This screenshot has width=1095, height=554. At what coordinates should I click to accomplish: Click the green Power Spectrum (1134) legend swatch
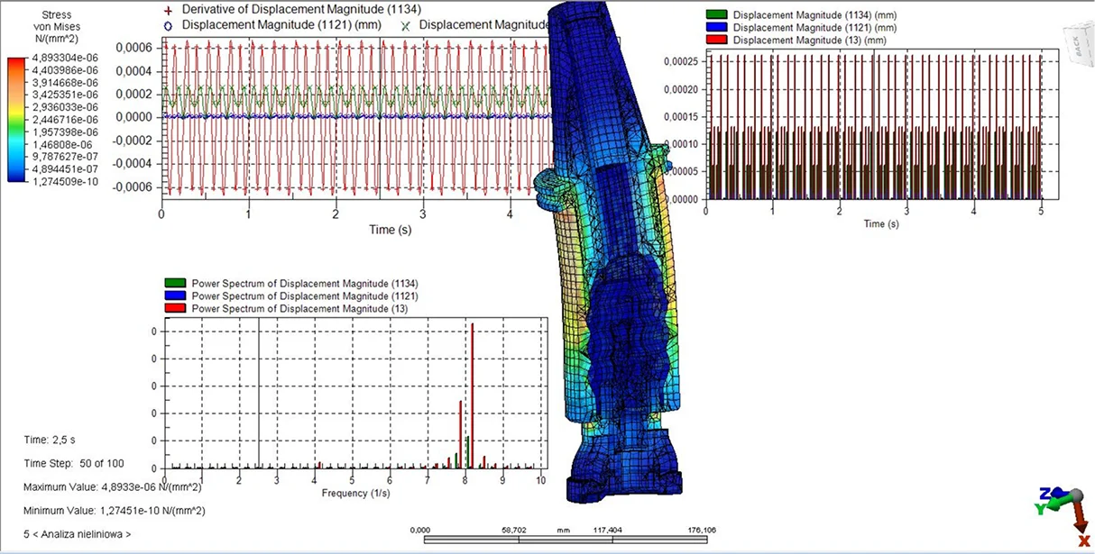click(176, 282)
